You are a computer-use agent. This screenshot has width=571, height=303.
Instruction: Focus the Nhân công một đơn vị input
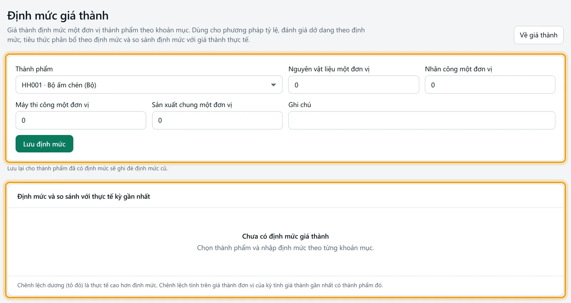[x=490, y=85]
